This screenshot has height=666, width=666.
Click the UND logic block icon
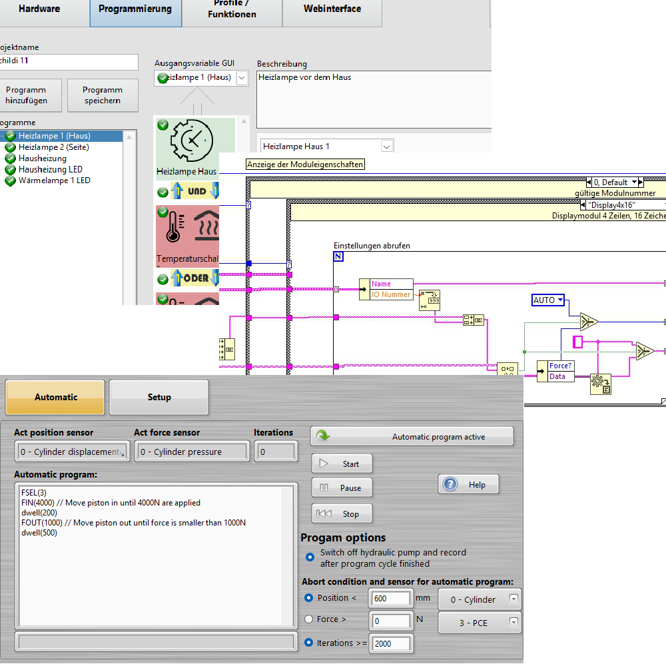196,192
